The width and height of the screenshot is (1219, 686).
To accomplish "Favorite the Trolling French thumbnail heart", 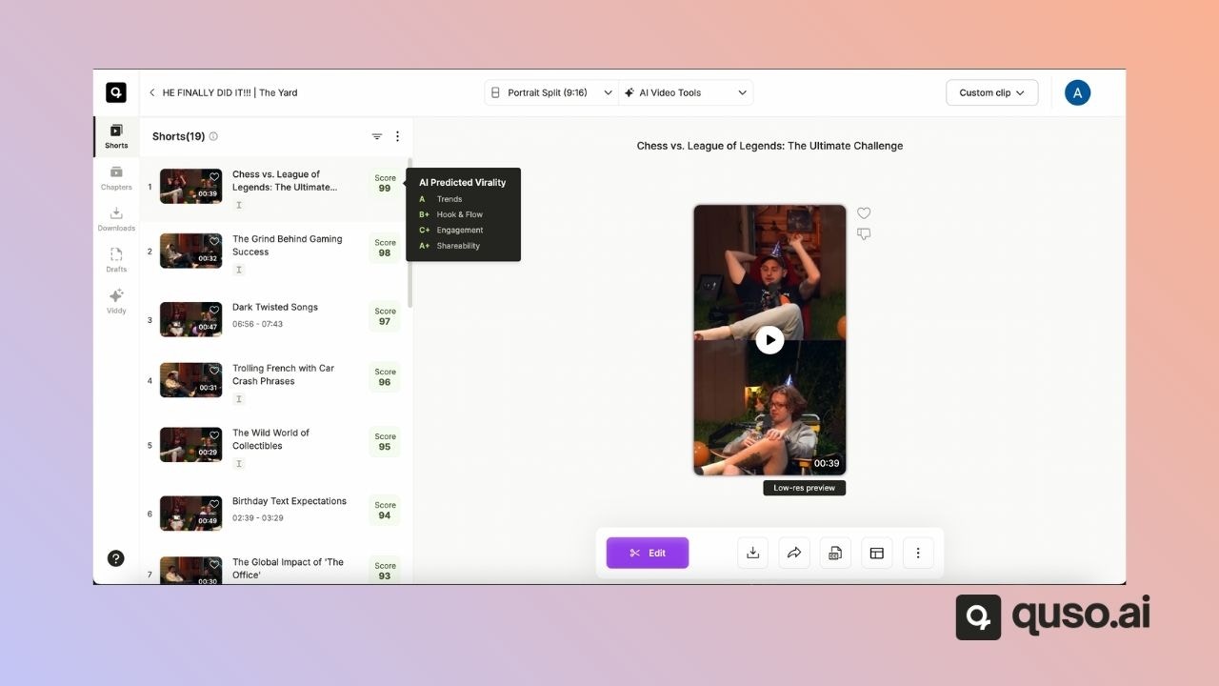I will tap(214, 371).
